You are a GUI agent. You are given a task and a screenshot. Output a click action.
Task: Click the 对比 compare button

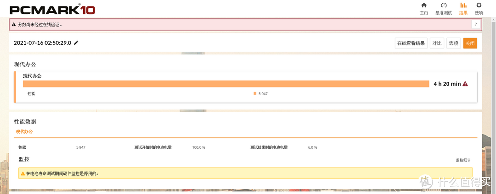tap(437, 43)
